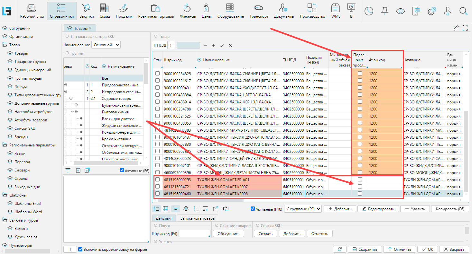Open the С группами (F9) dropdown
The width and height of the screenshot is (472, 254).
click(303, 209)
